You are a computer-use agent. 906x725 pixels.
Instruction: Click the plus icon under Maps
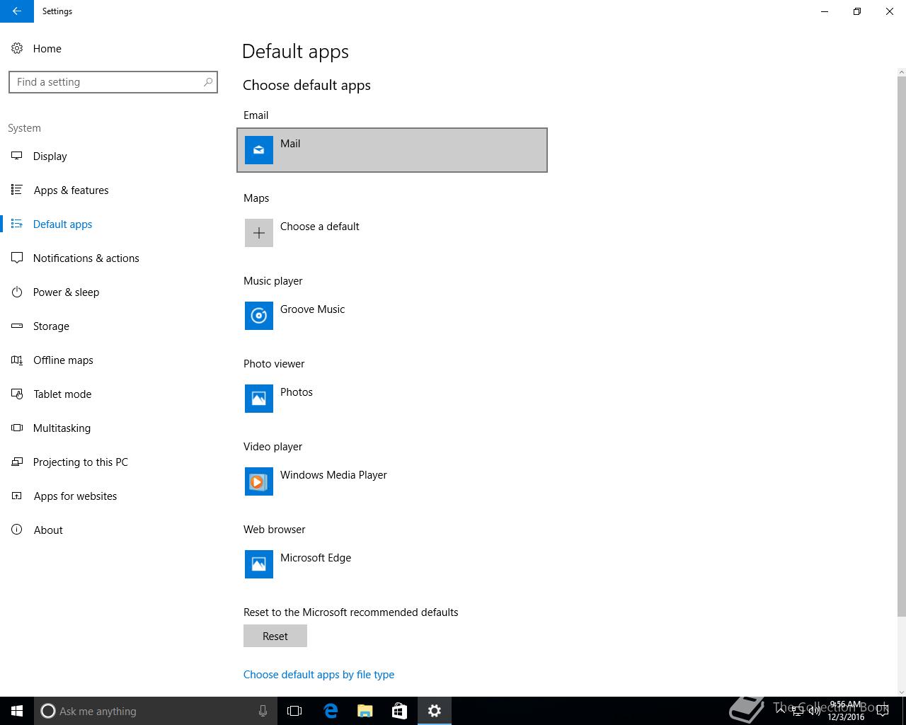point(259,233)
